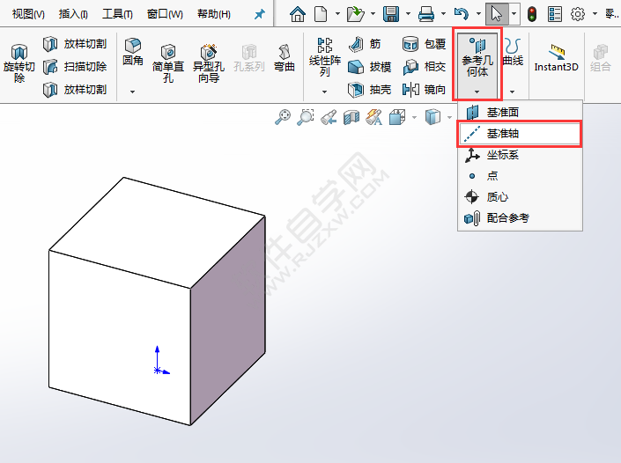This screenshot has height=463, width=621.
Task: Expand the Options gear dropdown arrow
Action: [595, 14]
